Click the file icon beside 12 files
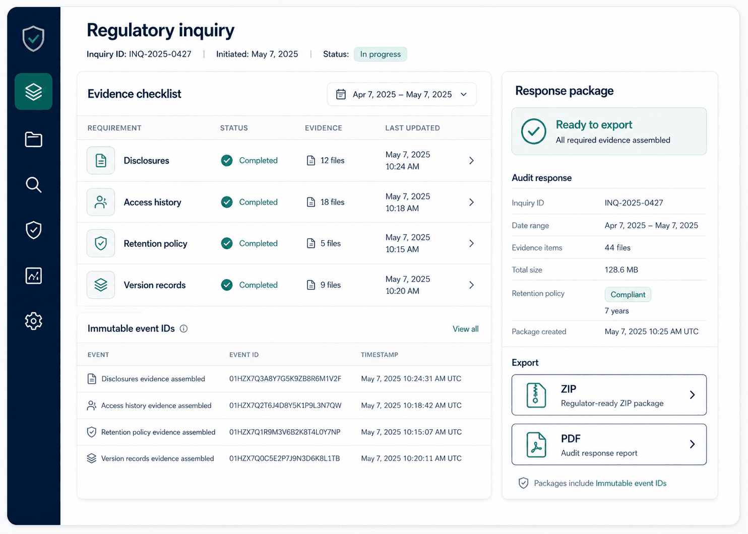Screen dimensions: 748x534 point(311,161)
